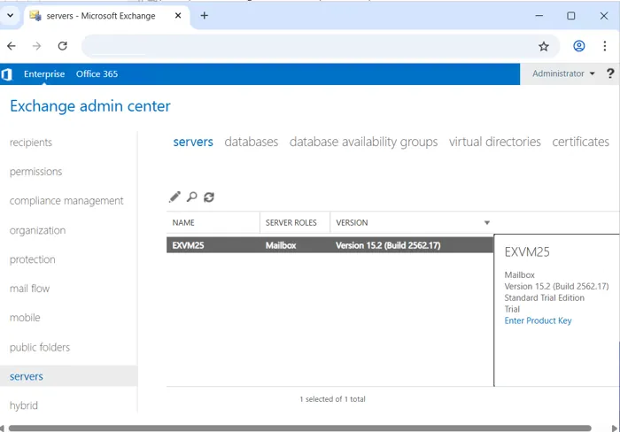Sort by the SERVER ROLES column header
Image resolution: width=620 pixels, height=432 pixels.
[291, 222]
